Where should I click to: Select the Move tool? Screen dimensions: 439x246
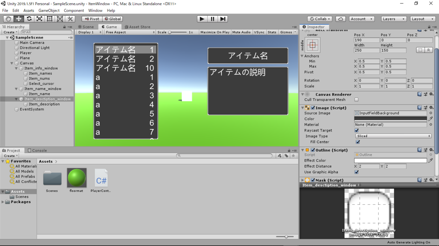(18, 19)
